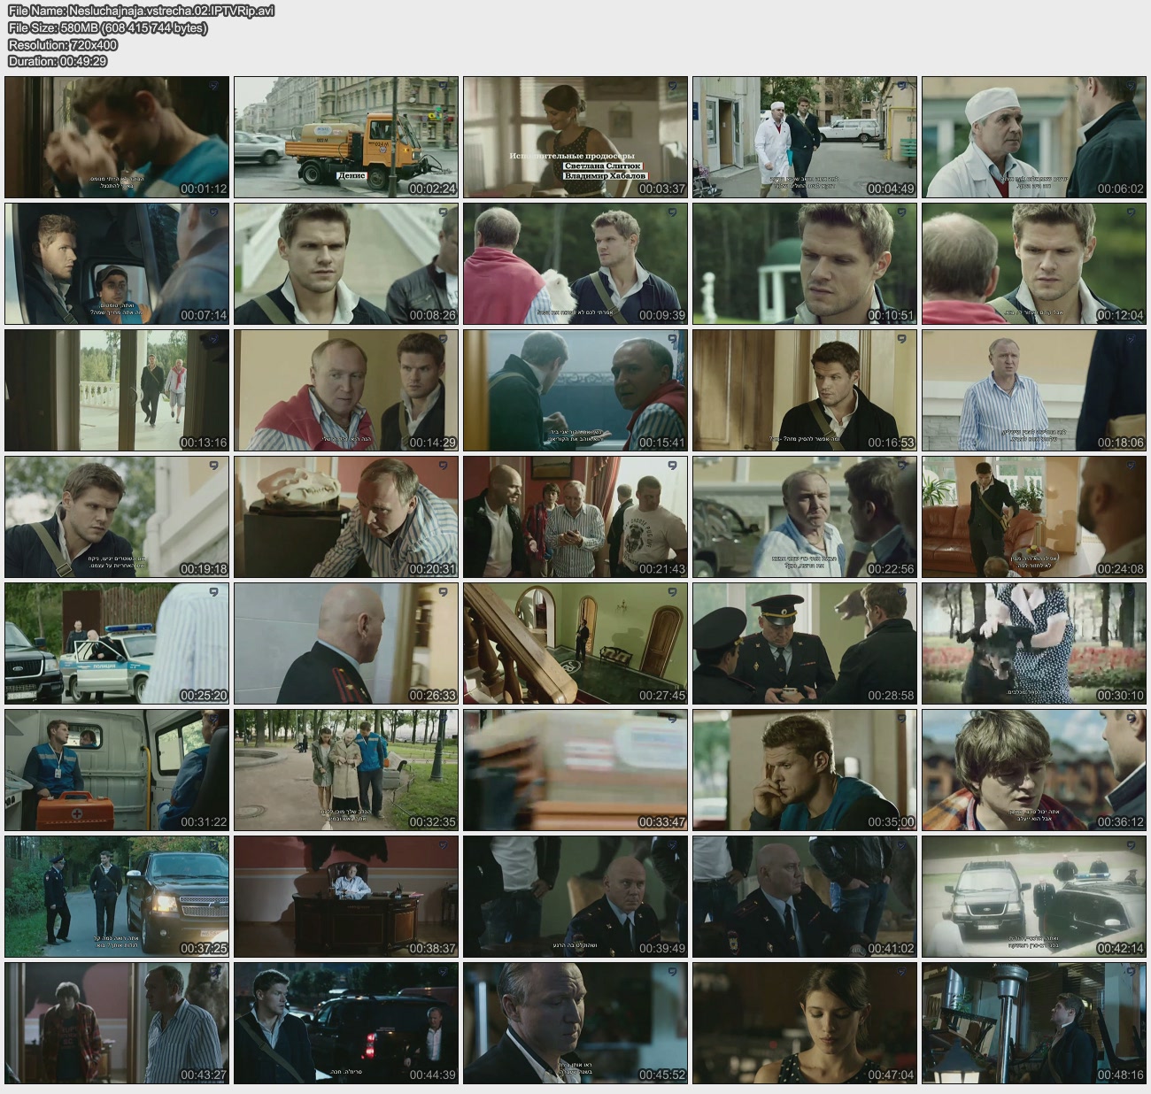The width and height of the screenshot is (1151, 1094).
Task: Click the last thumbnail at 00:48:16
Action: pos(1033,1023)
